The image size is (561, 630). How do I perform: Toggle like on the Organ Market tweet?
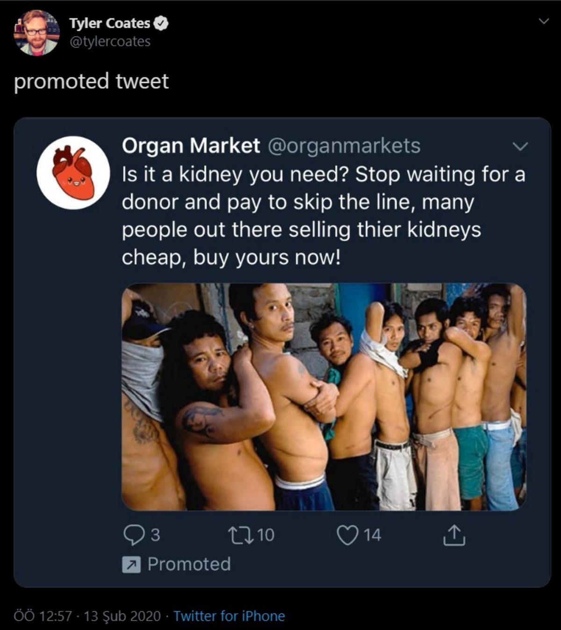[347, 534]
